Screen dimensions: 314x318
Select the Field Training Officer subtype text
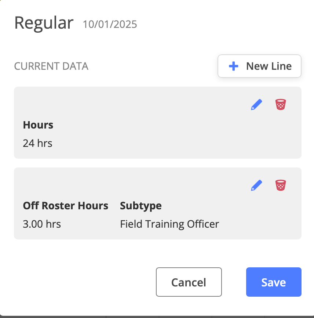click(x=169, y=224)
